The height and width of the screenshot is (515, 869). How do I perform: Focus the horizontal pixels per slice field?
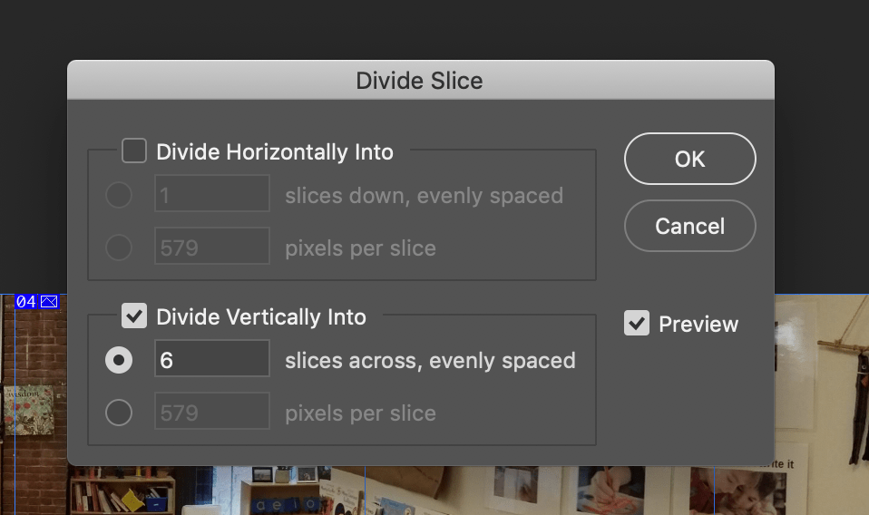tap(212, 247)
